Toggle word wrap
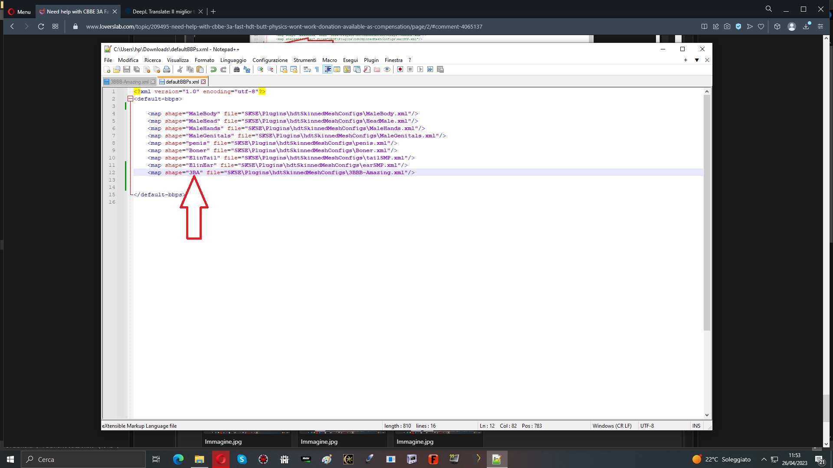Screen dimensions: 833x468 click(x=307, y=69)
